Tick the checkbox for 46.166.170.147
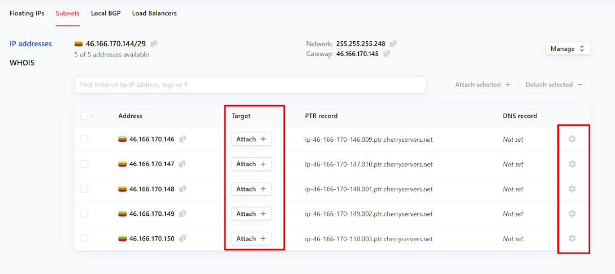This screenshot has width=615, height=274. click(x=84, y=164)
